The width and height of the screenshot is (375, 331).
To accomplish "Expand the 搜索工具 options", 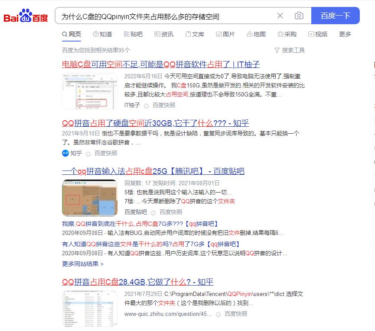I will pyautogui.click(x=291, y=50).
